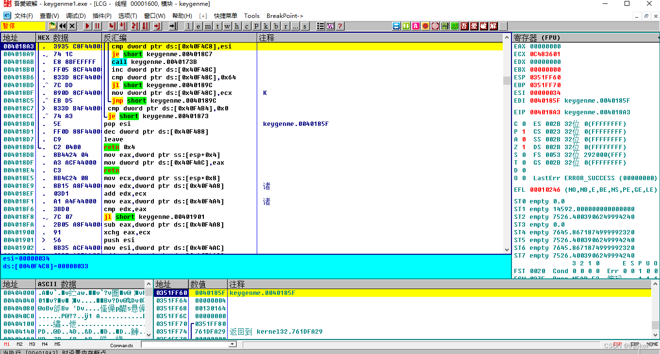This screenshot has width=660, height=354.
Task: Click the 破 red toolbar icon
Action: [x=484, y=26]
